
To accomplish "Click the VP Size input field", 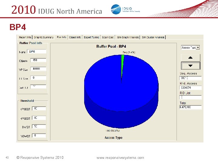I will 38,69.
